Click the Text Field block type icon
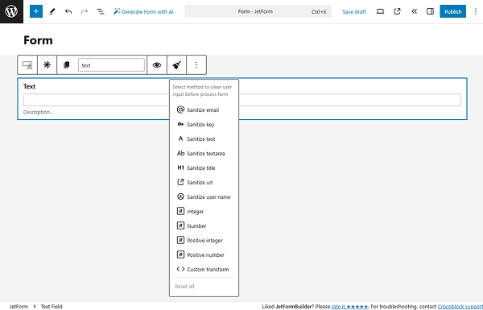The height and width of the screenshot is (310, 483). point(27,65)
